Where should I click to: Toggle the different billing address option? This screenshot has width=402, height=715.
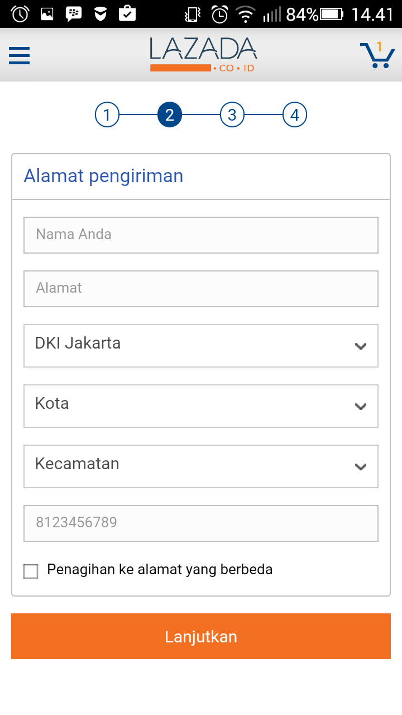click(x=31, y=571)
